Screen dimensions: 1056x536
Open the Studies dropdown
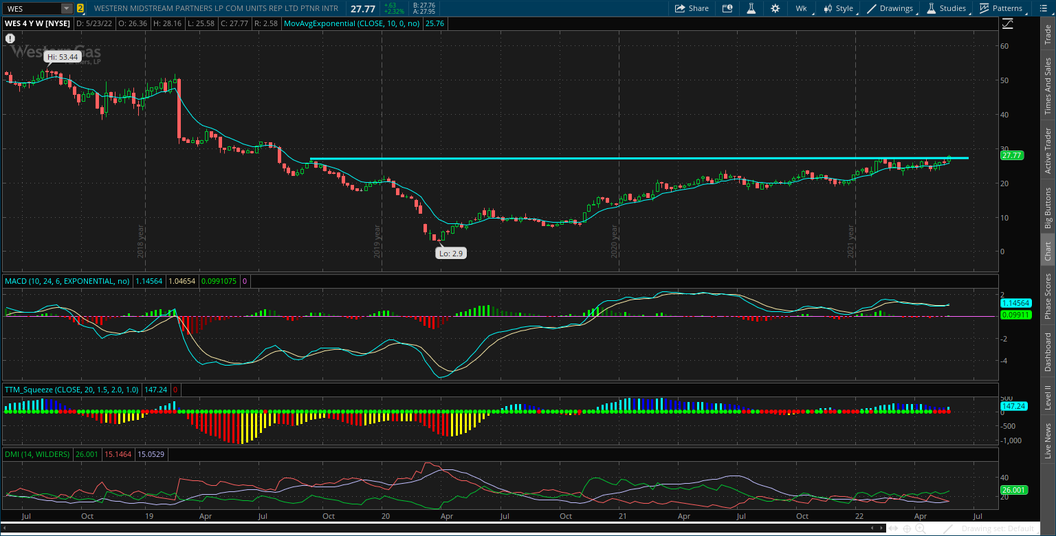[x=947, y=8]
